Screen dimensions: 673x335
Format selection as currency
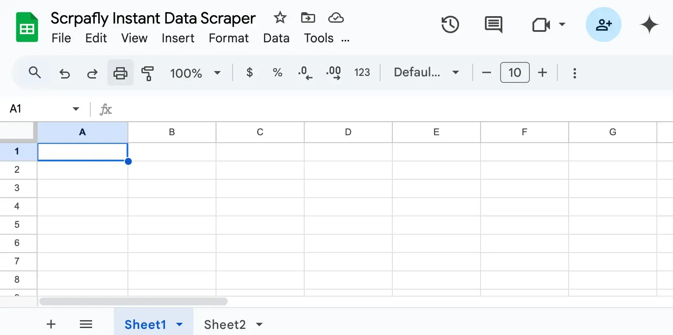pyautogui.click(x=250, y=73)
